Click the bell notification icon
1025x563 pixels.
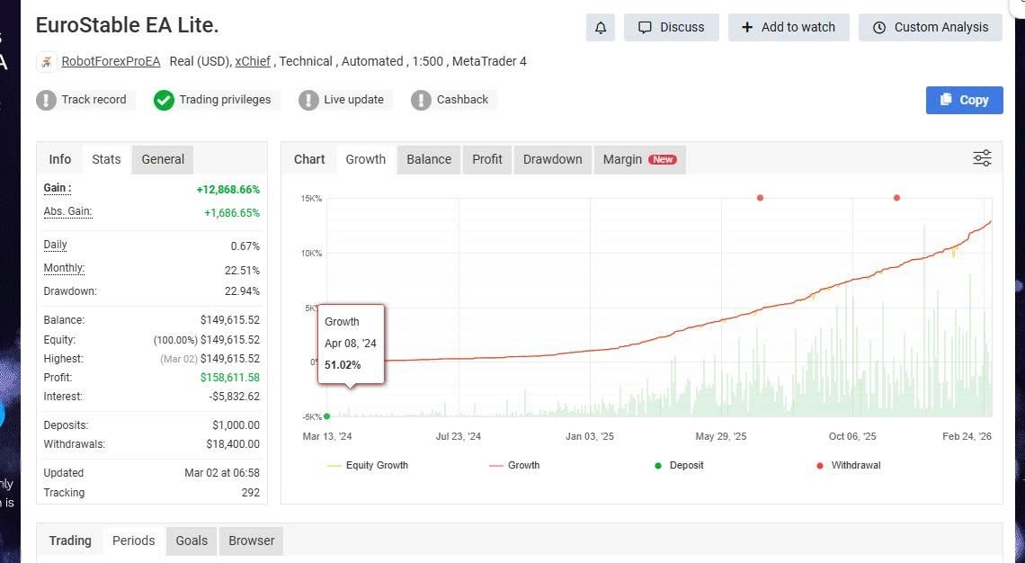click(601, 27)
